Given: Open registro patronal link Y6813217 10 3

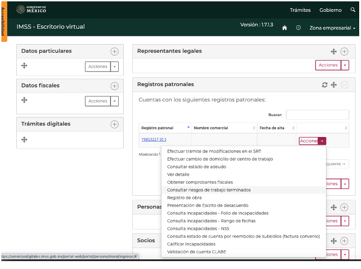Looking at the screenshot, I should point(154,139).
